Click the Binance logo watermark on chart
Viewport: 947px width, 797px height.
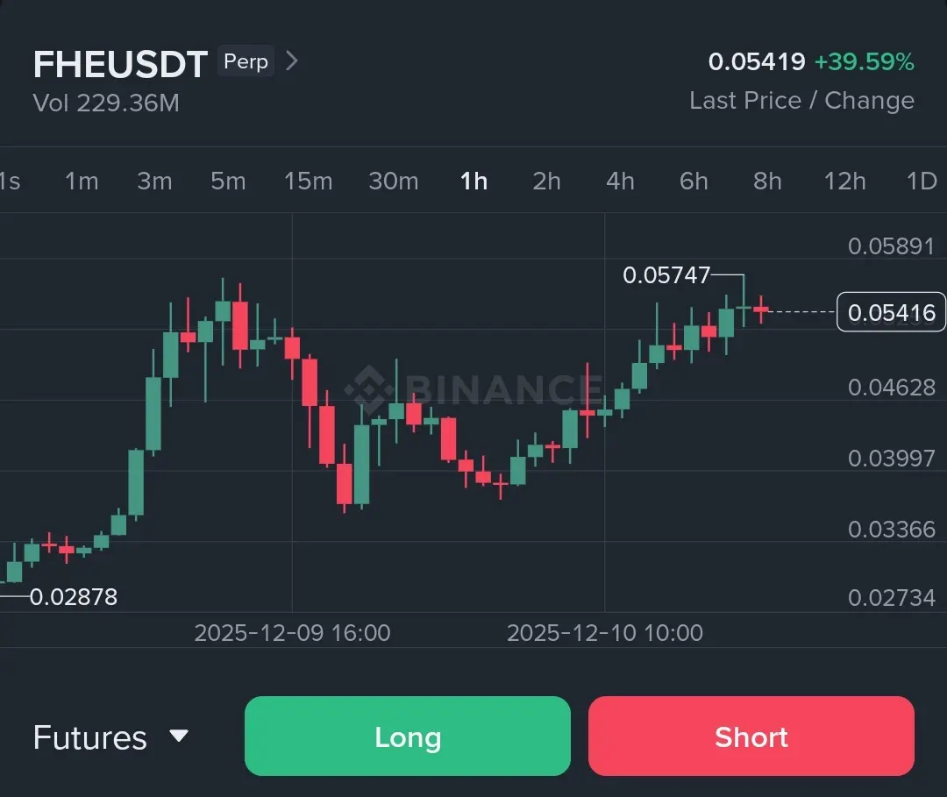(x=473, y=388)
